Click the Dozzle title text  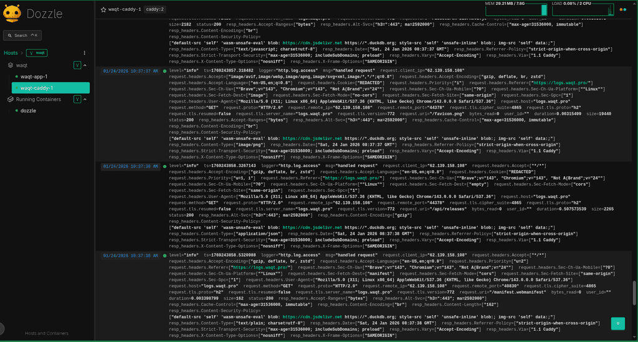[44, 14]
